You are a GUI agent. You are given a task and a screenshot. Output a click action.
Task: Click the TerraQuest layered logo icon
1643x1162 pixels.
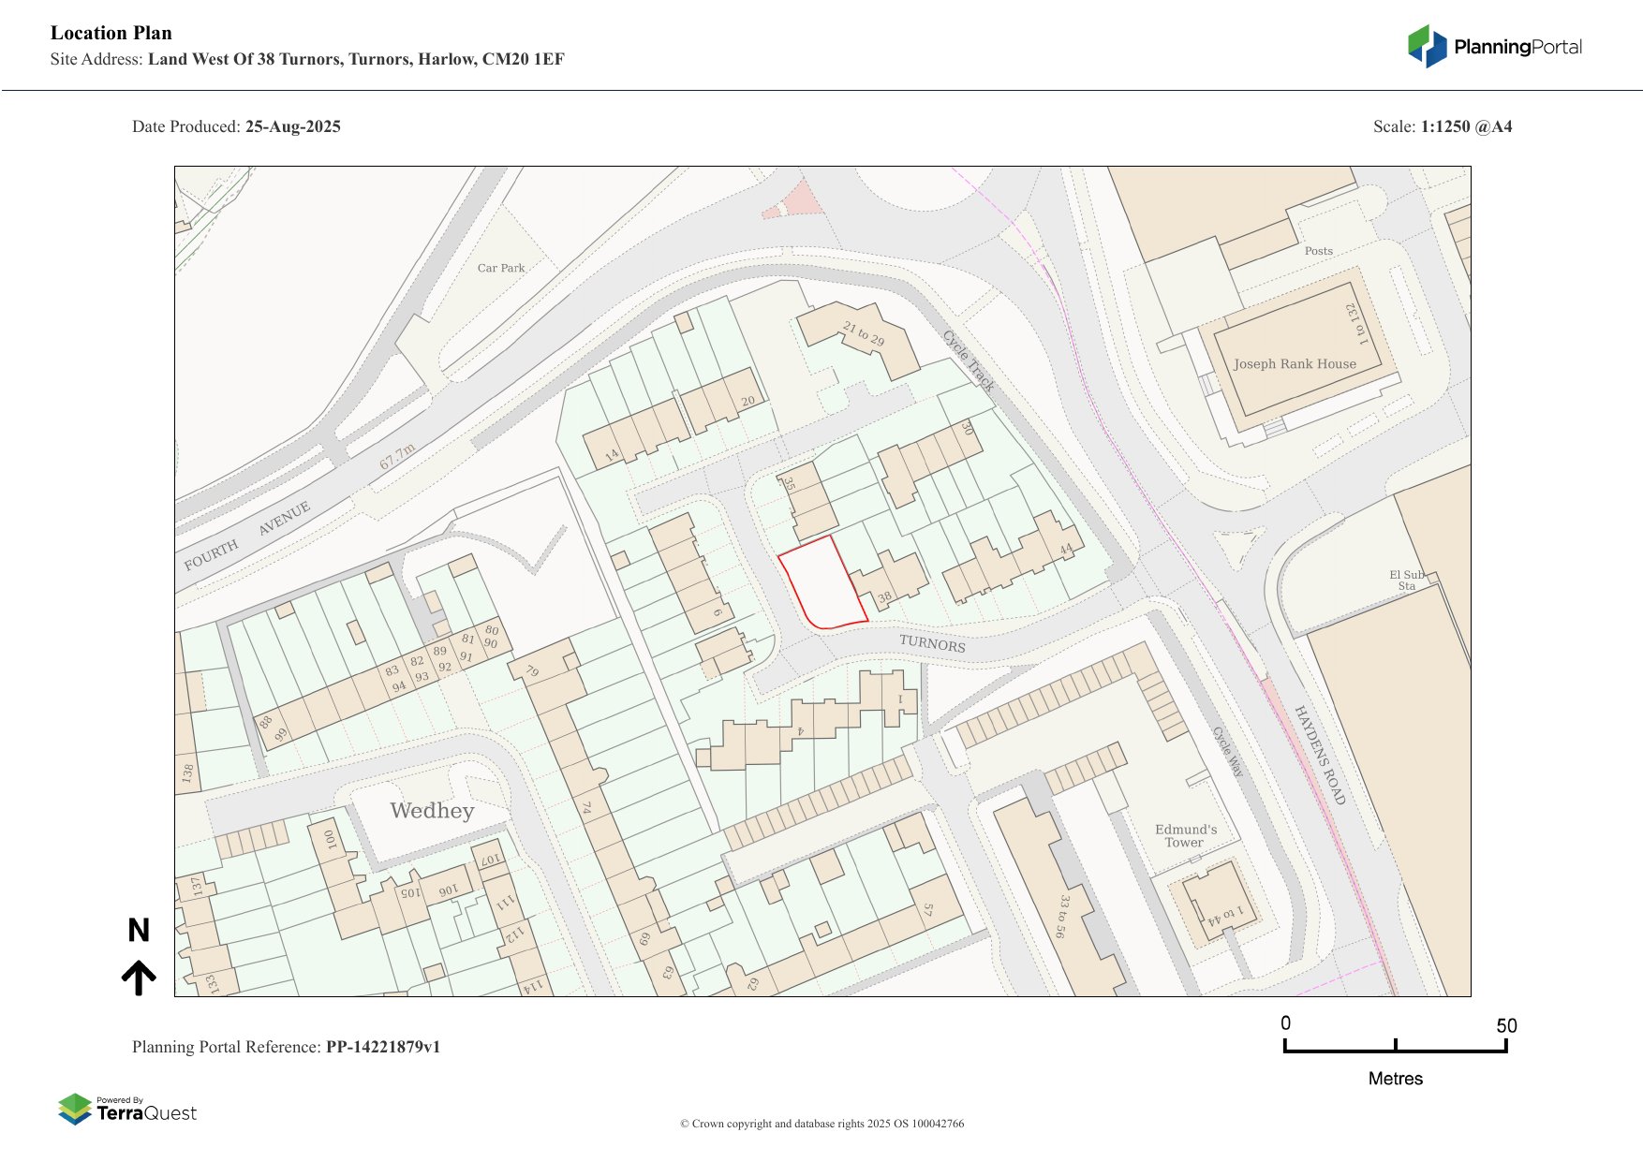(75, 1110)
